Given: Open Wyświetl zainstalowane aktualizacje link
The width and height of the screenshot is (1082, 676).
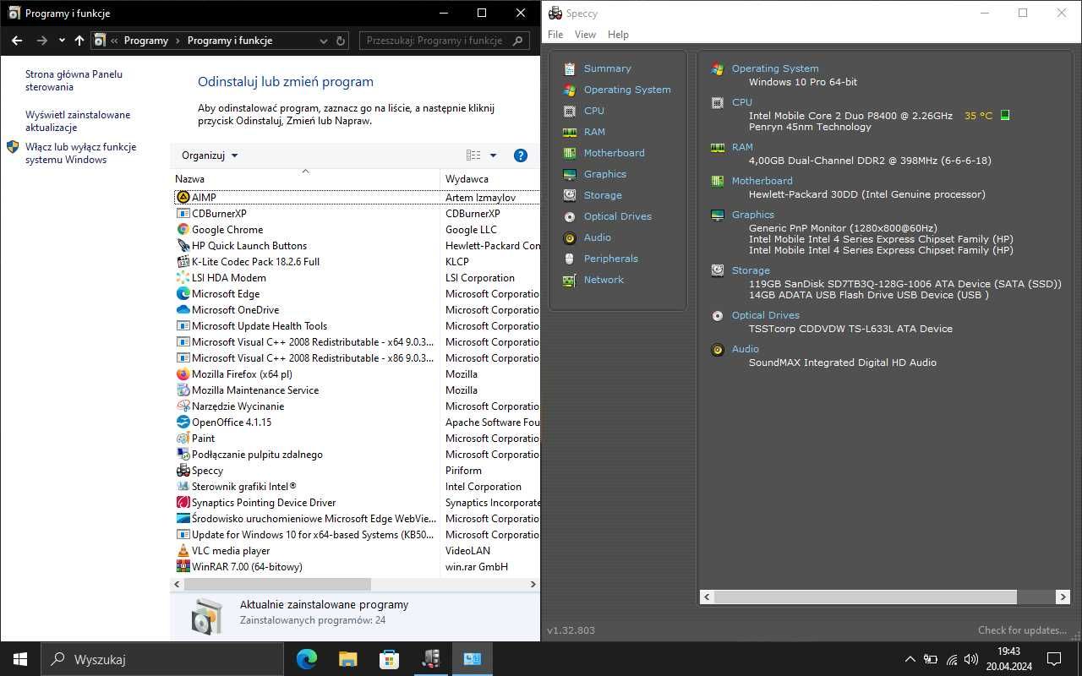Looking at the screenshot, I should coord(78,121).
